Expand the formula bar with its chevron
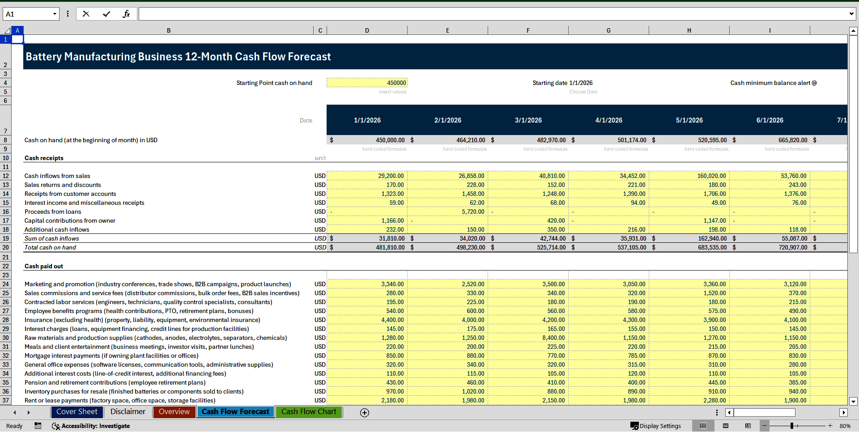 point(852,14)
